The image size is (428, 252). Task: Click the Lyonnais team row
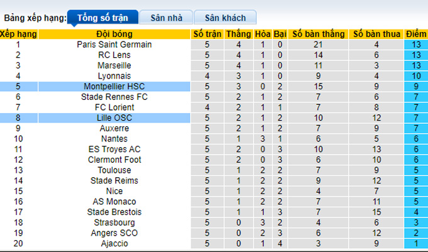(115, 76)
